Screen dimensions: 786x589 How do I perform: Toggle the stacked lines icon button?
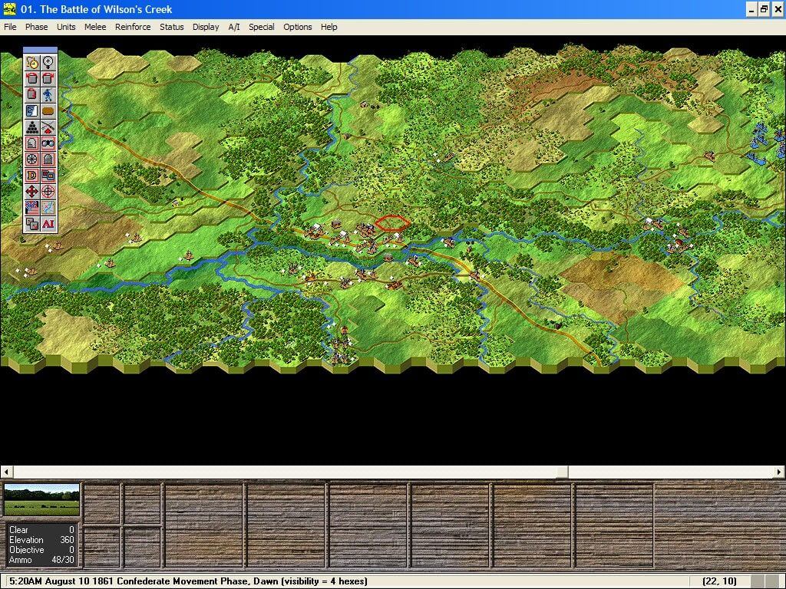pyautogui.click(x=31, y=143)
